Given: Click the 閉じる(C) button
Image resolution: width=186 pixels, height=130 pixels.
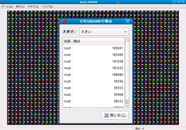Looking at the screenshot, I should [115, 115].
